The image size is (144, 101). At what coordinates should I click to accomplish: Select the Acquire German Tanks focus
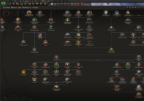coord(111,81)
